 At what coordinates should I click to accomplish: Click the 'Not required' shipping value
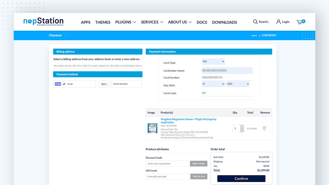pyautogui.click(x=263, y=162)
